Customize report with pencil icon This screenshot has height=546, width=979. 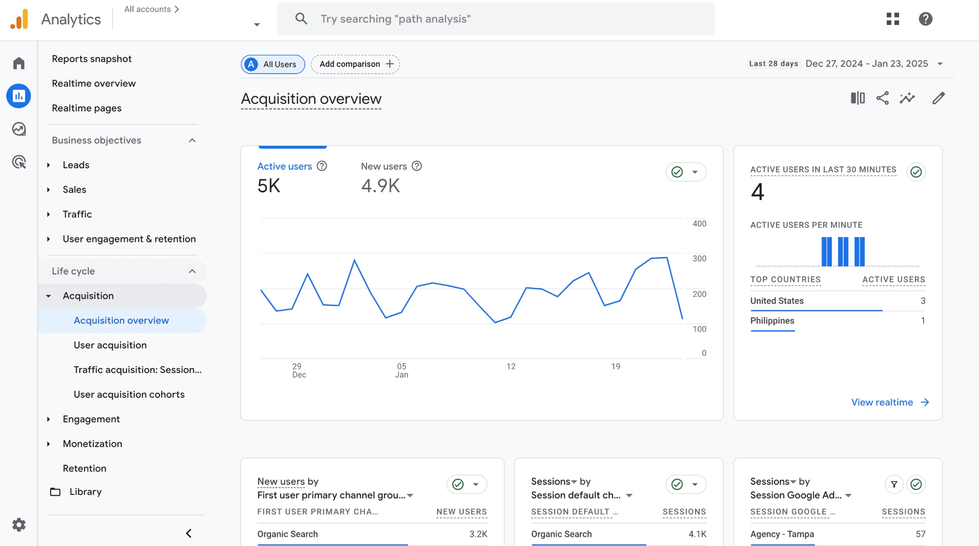point(938,98)
